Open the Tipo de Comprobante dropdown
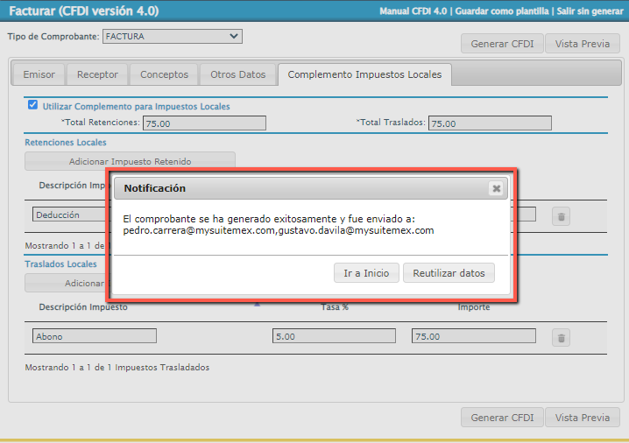The height and width of the screenshot is (443, 629). coord(172,37)
